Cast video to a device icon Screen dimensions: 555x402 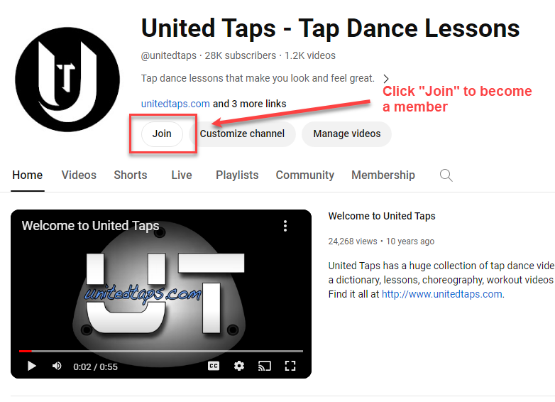pos(265,366)
